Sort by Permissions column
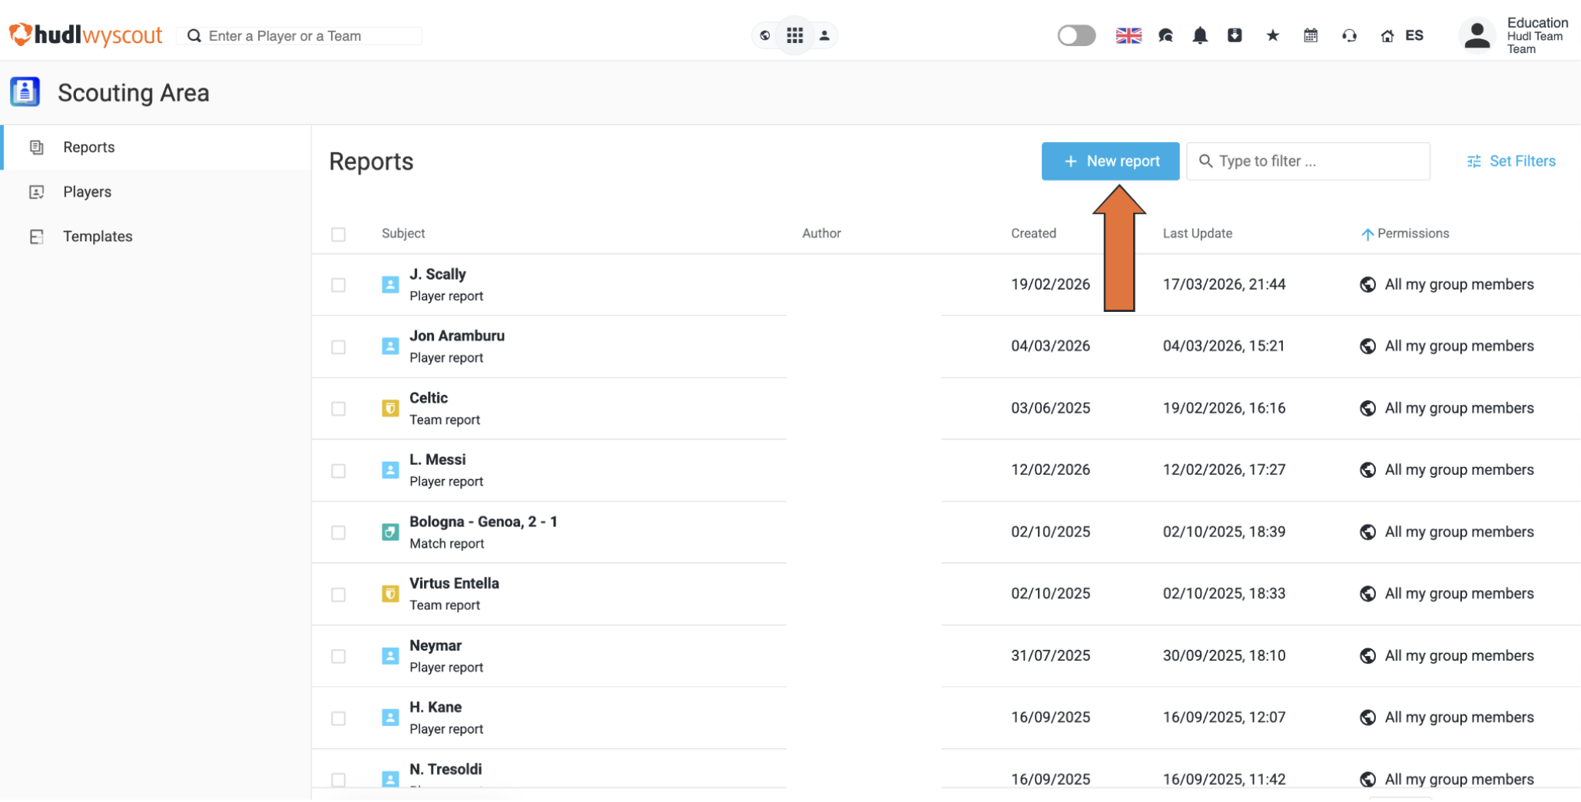The width and height of the screenshot is (1581, 802). (x=1412, y=234)
